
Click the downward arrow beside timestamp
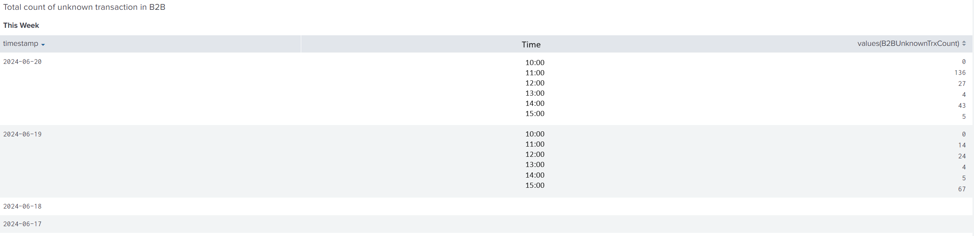[x=43, y=44]
